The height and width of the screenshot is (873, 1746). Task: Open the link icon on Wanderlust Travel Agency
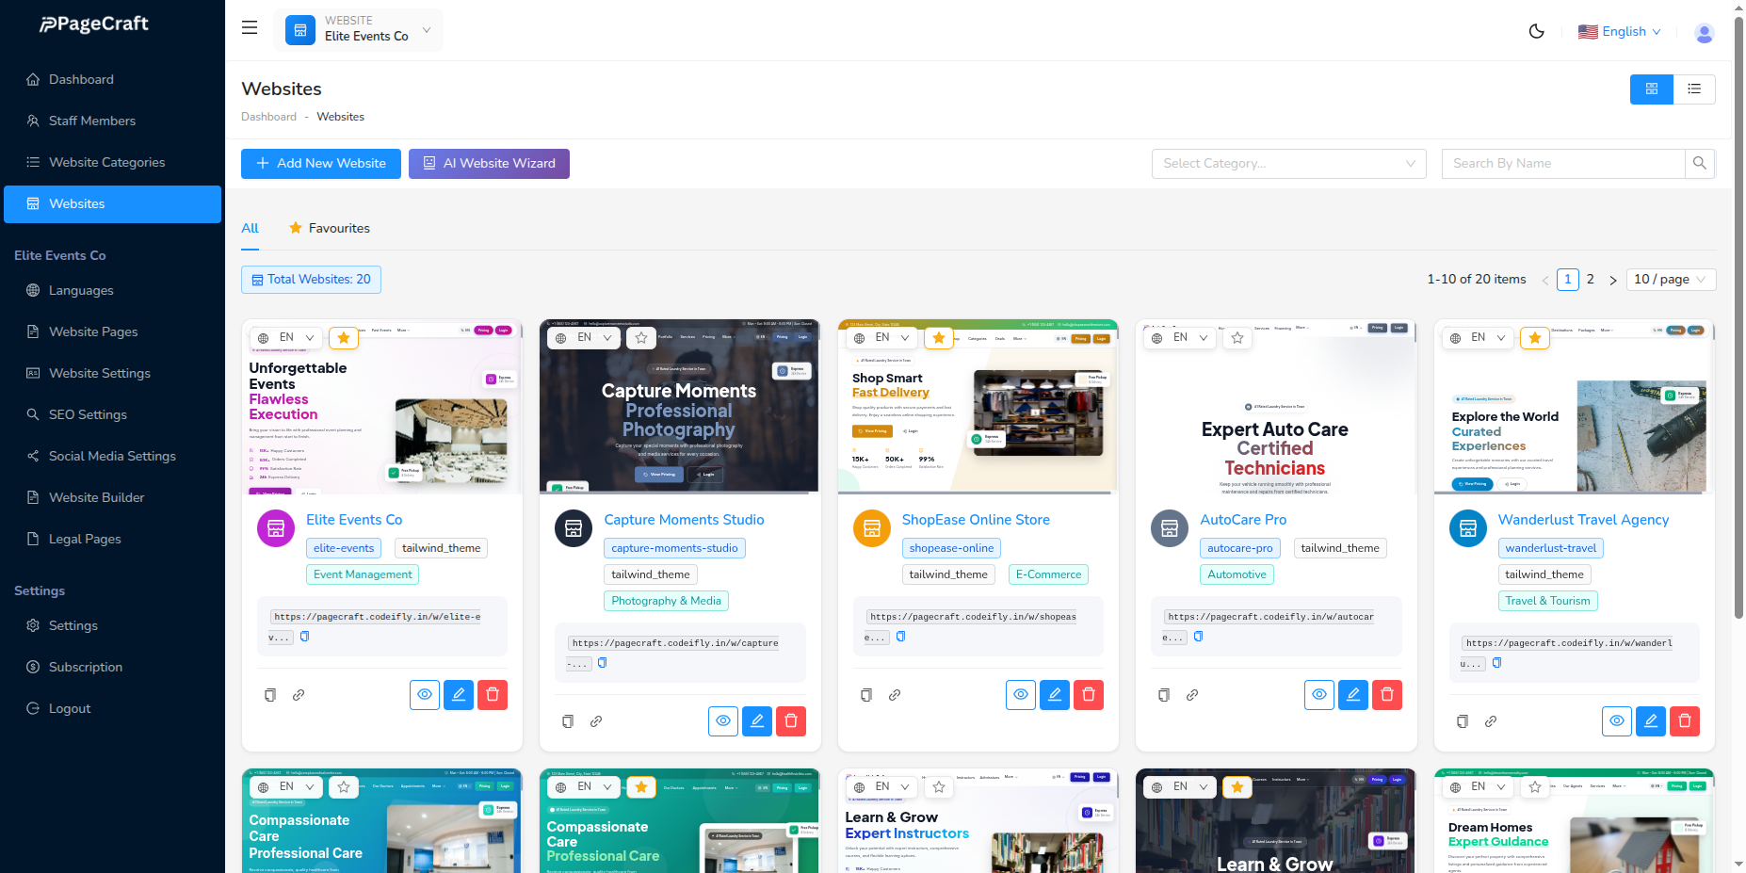coord(1491,721)
